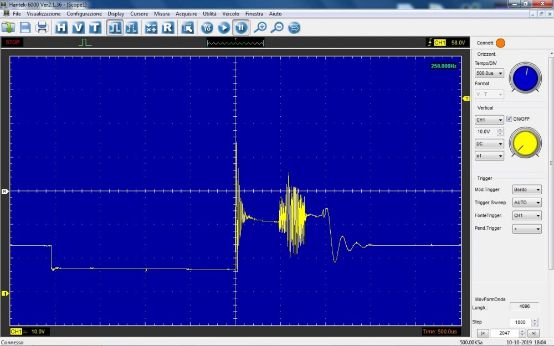Click the yellow vertical scale knob
This screenshot has height=346, width=554.
click(x=526, y=142)
